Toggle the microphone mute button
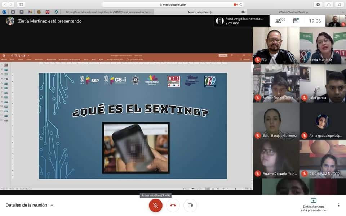This screenshot has width=346, height=216. 156,206
